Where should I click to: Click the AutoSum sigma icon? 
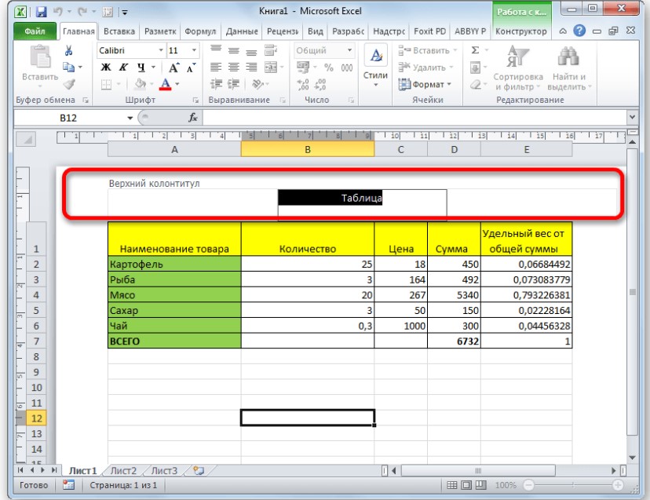[475, 50]
